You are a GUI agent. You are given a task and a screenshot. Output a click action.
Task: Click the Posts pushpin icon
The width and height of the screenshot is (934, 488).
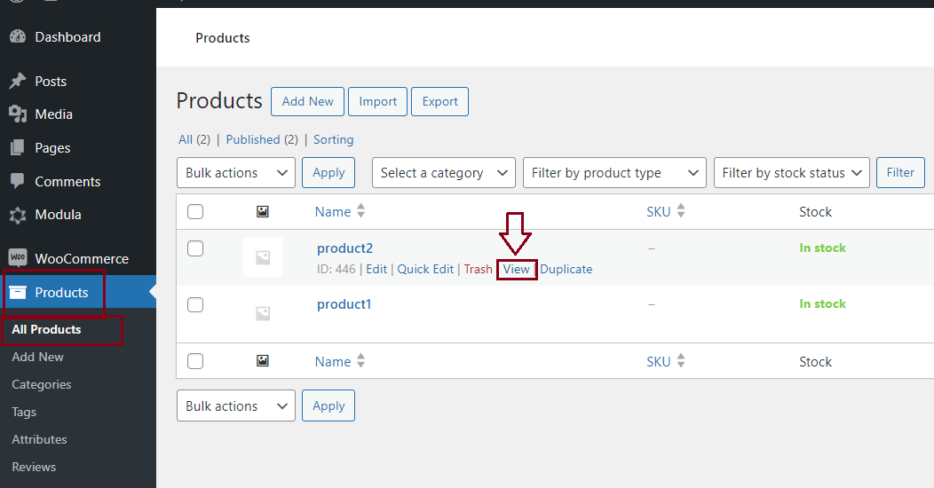17,81
